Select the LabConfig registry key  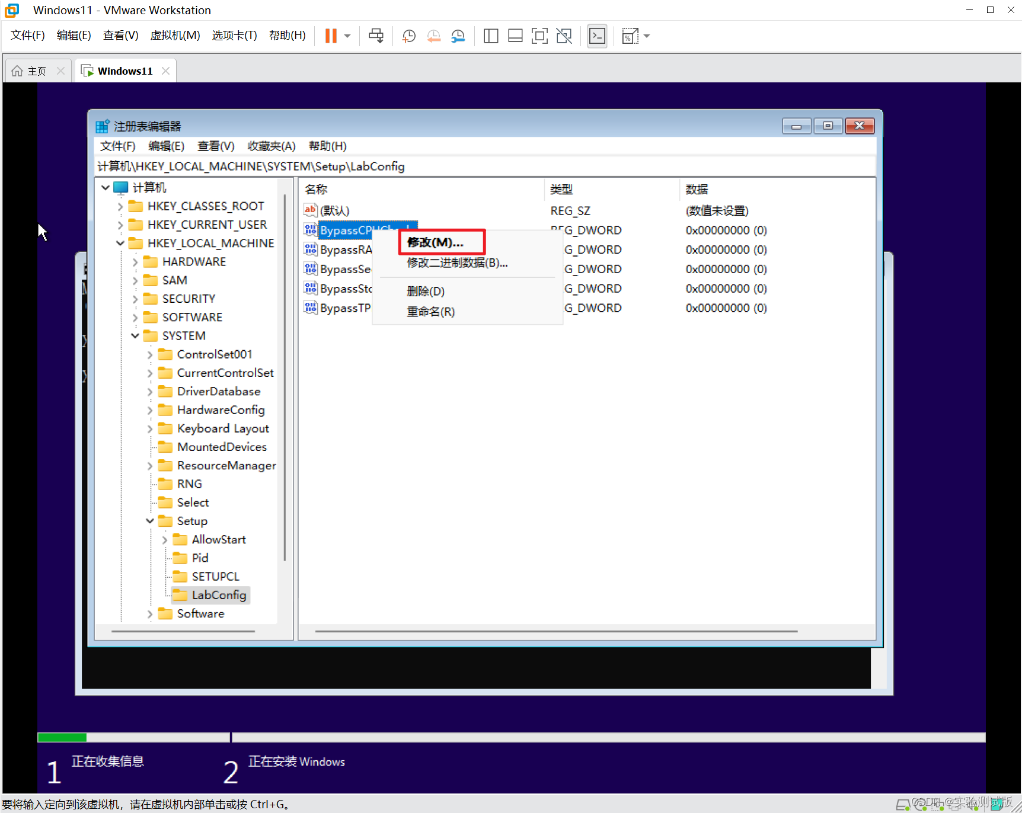(x=218, y=595)
